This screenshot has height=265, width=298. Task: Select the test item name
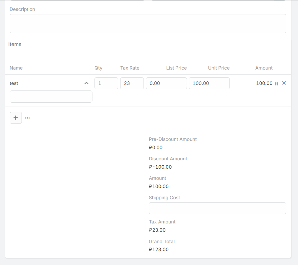tap(14, 83)
